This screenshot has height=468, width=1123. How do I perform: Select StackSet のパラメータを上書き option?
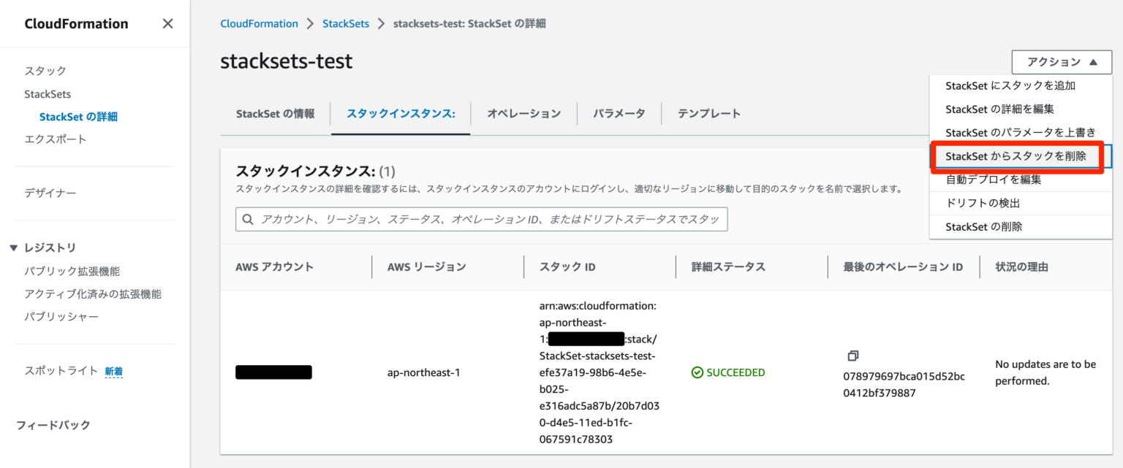pyautogui.click(x=1020, y=132)
